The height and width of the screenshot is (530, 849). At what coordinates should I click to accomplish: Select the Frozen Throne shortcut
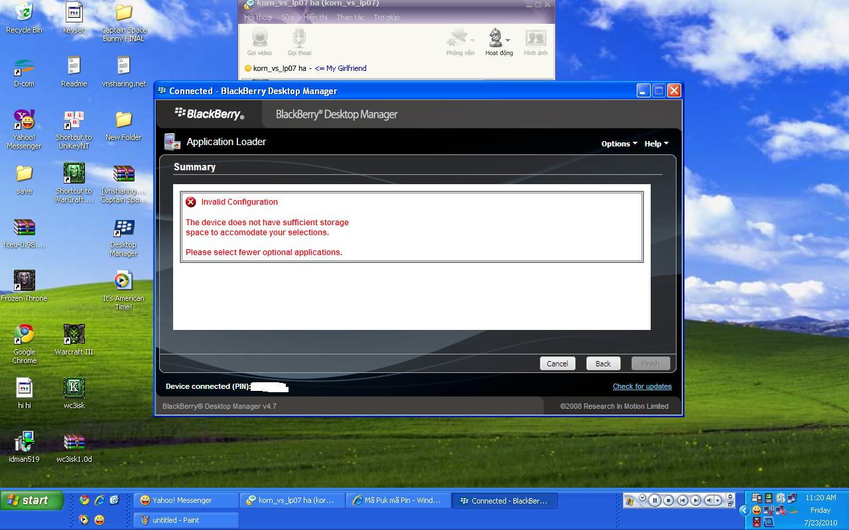click(24, 286)
